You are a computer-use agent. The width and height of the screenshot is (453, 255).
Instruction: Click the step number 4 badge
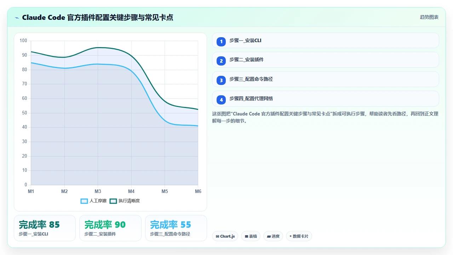221,100
